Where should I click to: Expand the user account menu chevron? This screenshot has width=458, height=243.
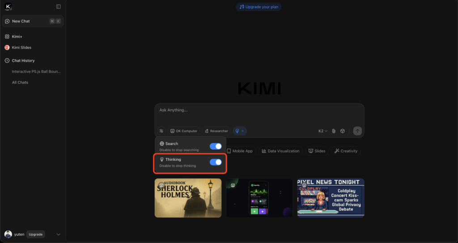58,235
